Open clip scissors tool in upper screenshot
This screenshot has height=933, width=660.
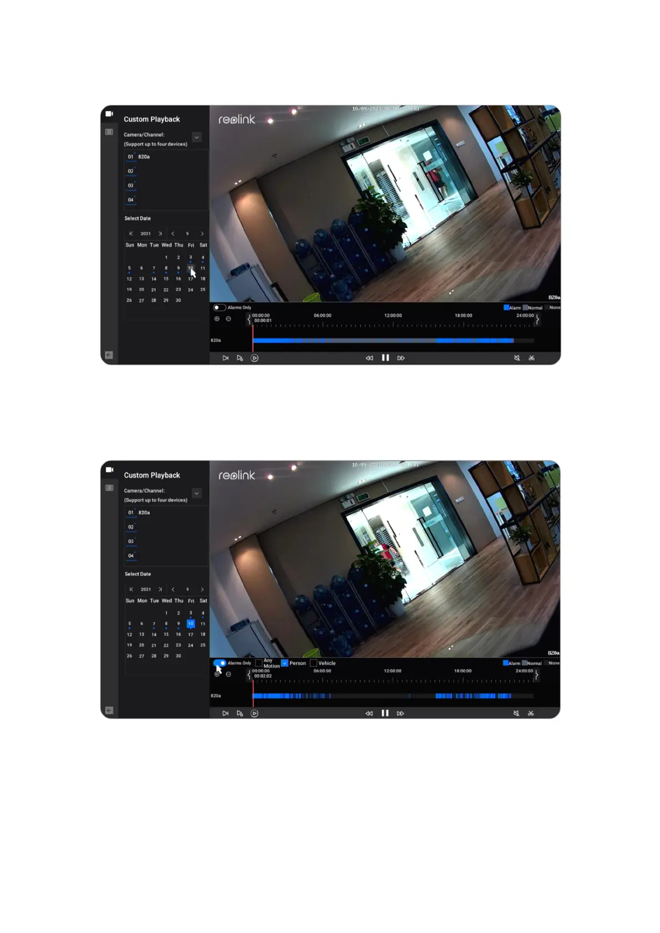point(531,358)
